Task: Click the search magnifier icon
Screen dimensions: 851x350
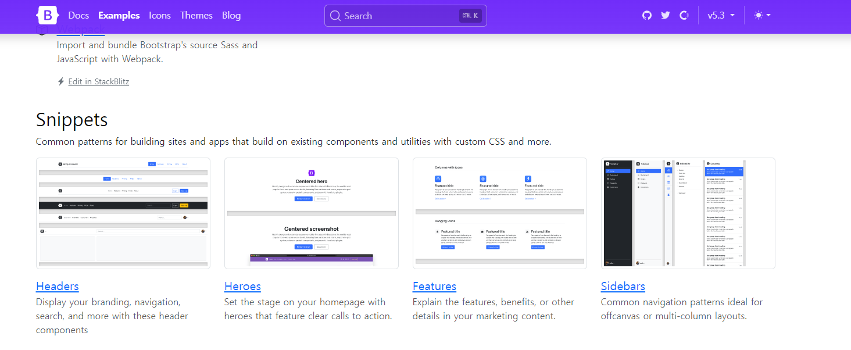Action: [335, 16]
